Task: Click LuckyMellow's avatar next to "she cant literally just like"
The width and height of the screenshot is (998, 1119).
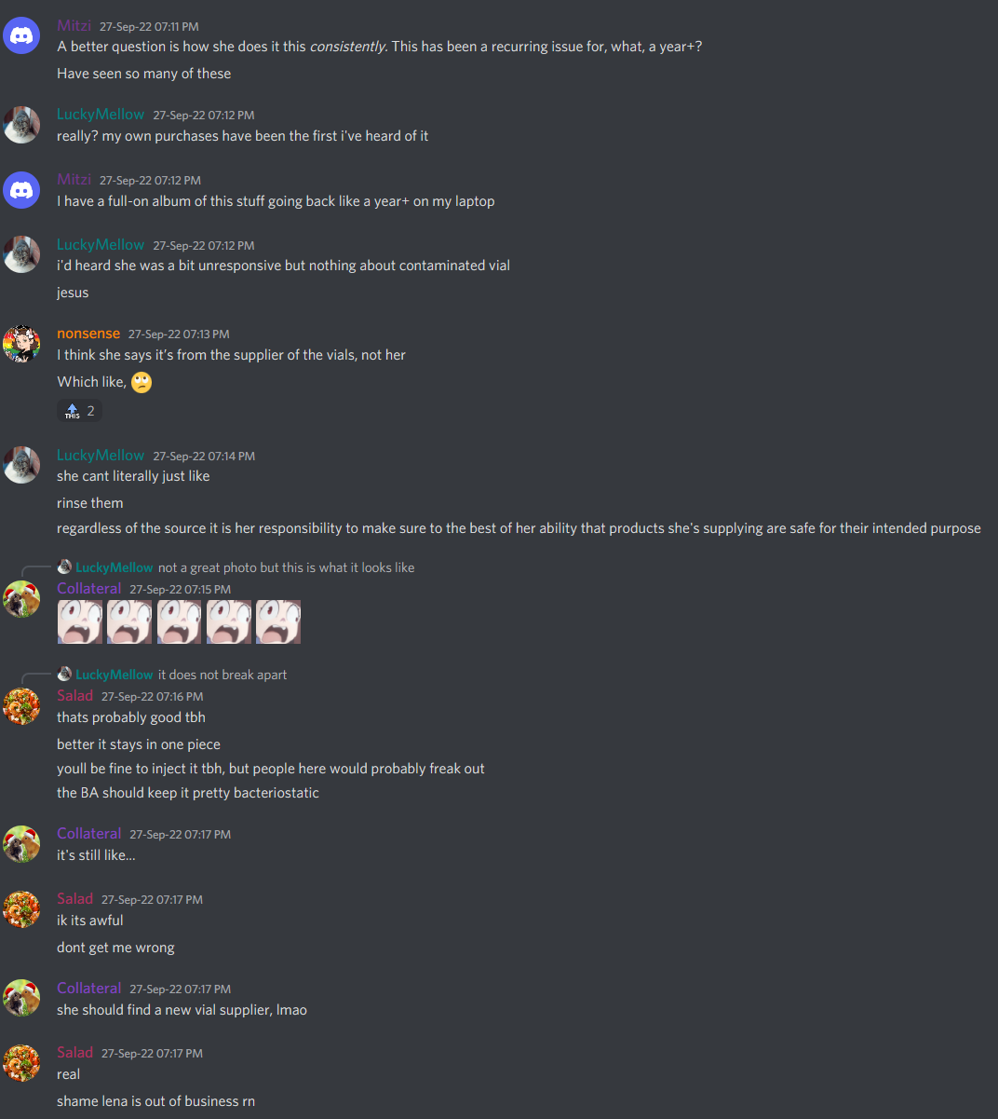Action: pos(21,465)
